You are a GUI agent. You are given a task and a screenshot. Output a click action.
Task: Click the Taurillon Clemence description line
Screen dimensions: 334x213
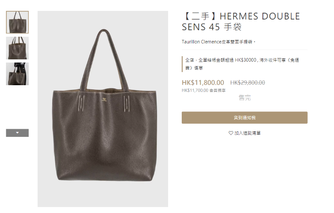pos(218,42)
